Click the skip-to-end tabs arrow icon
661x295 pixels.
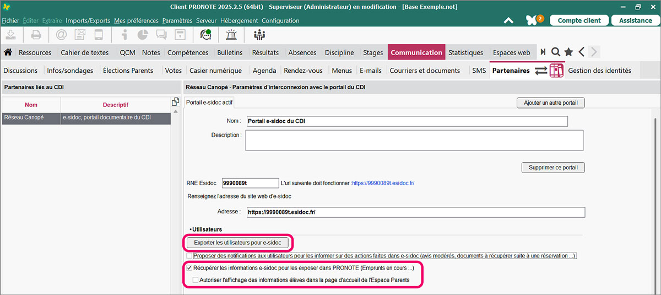[543, 52]
